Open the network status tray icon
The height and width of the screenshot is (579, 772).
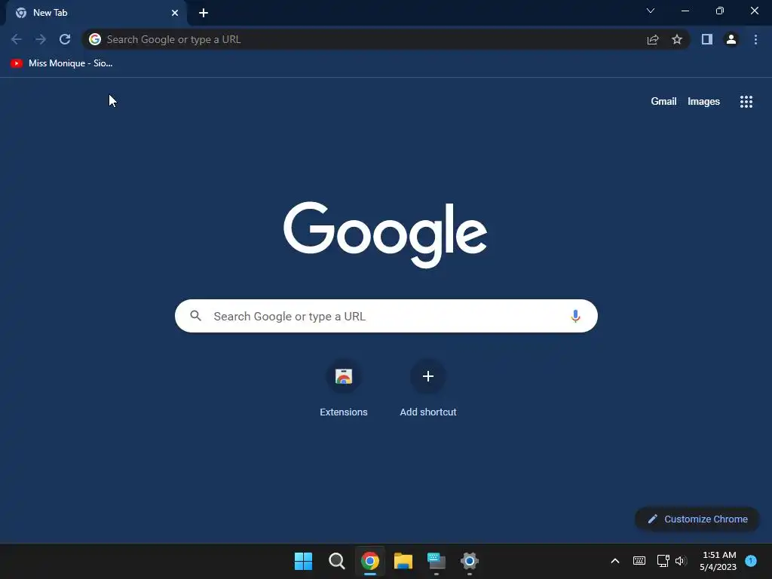coord(663,561)
